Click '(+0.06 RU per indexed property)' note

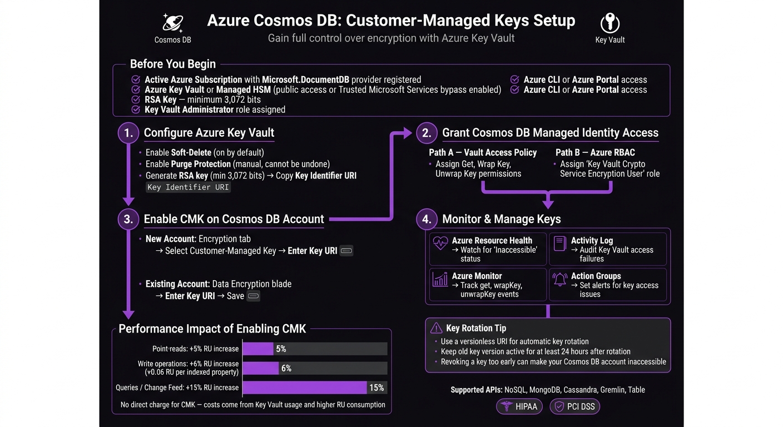(191, 372)
